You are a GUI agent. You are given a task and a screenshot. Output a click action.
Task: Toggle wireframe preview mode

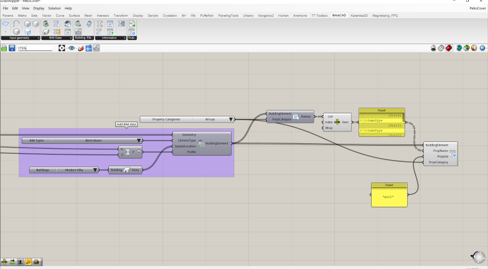tap(441, 48)
